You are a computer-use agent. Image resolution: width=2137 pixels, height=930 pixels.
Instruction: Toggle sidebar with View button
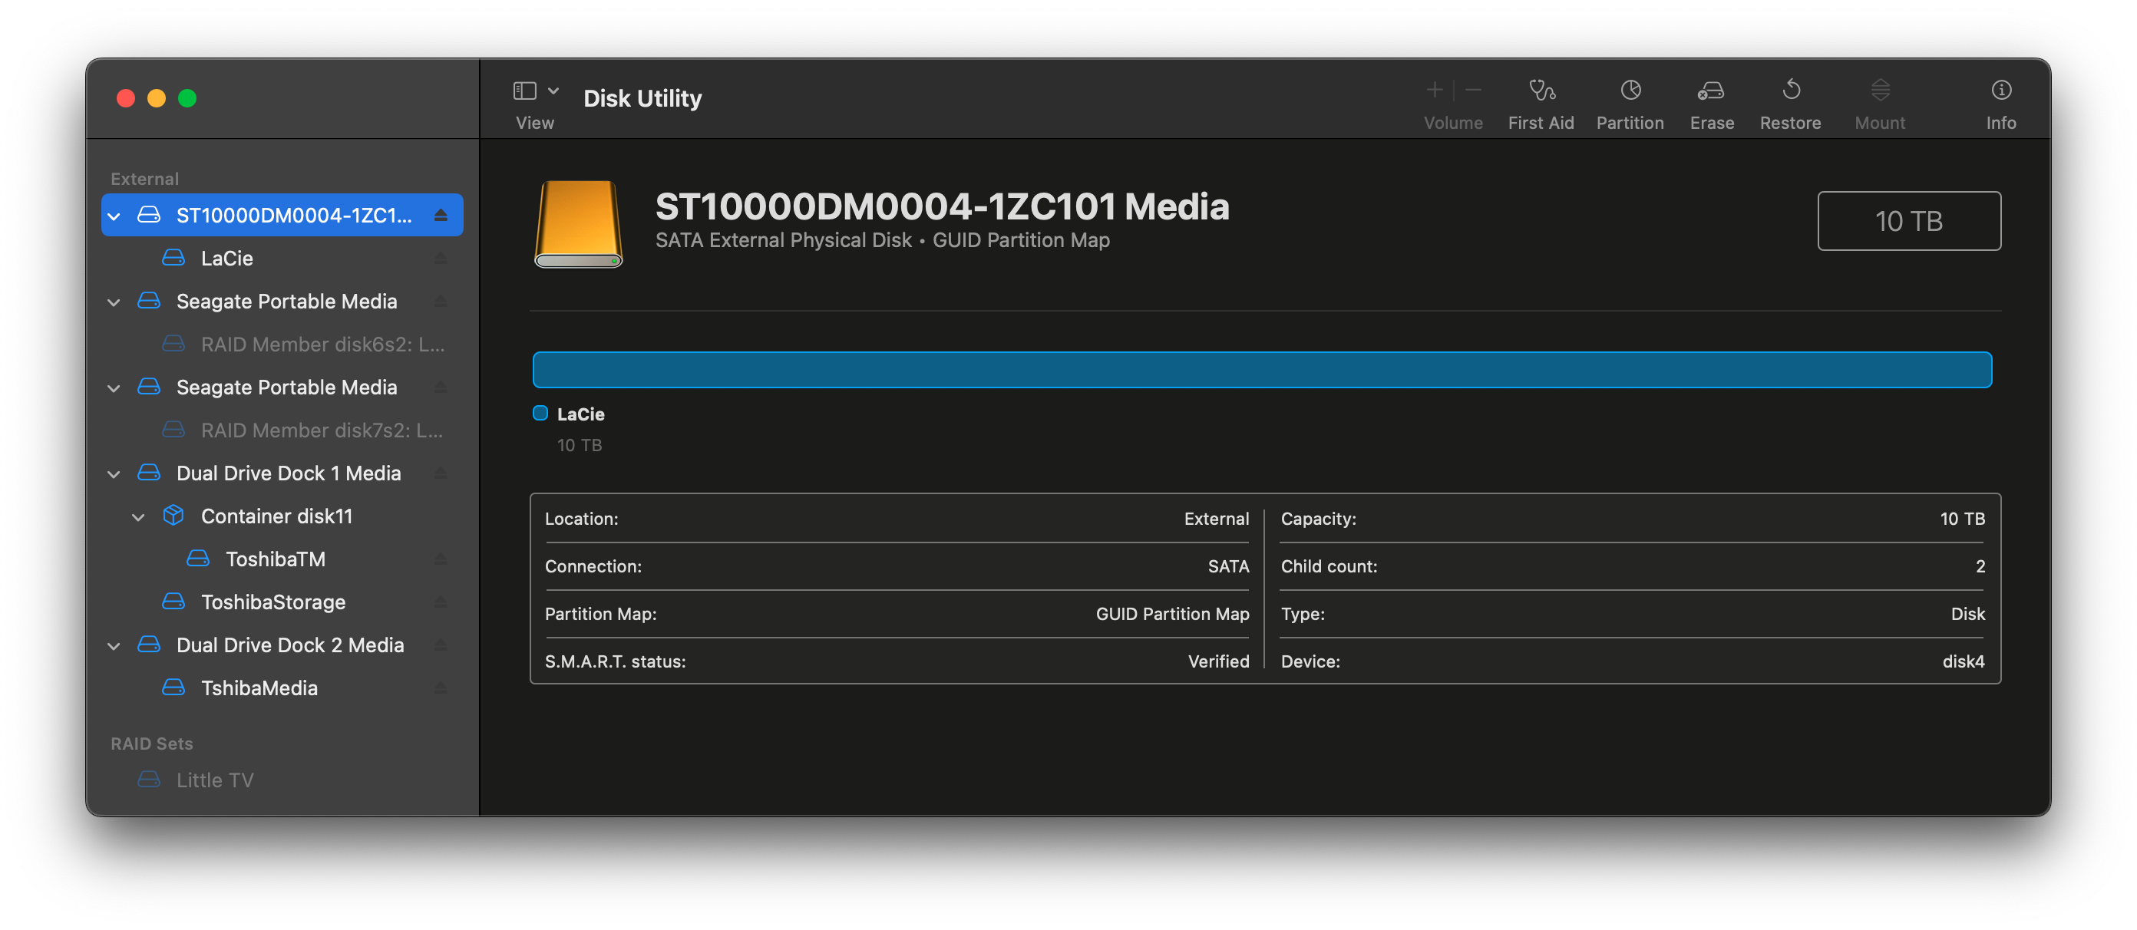click(524, 90)
